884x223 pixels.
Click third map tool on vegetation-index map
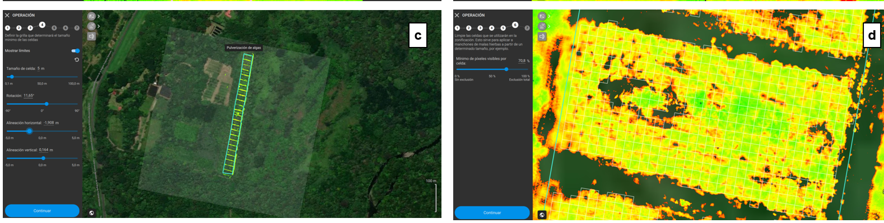pyautogui.click(x=542, y=36)
